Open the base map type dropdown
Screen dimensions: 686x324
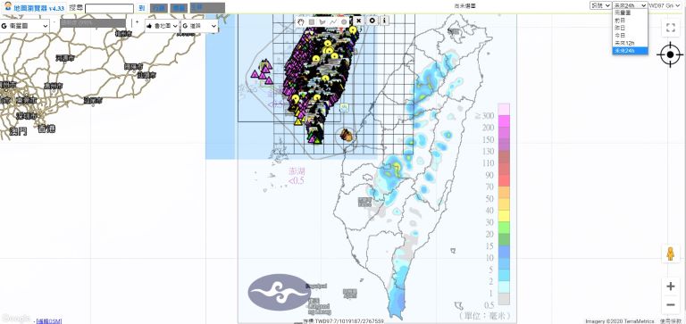(24, 26)
